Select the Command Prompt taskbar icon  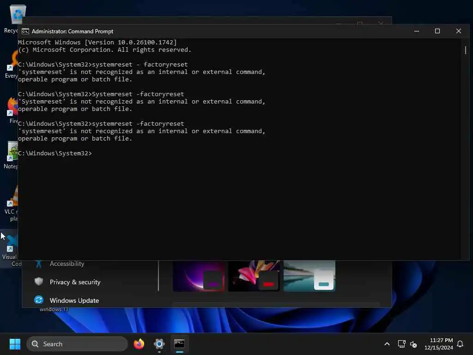point(179,344)
